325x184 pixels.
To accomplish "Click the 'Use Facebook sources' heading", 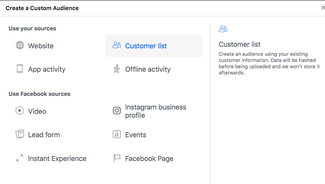I will (39, 94).
